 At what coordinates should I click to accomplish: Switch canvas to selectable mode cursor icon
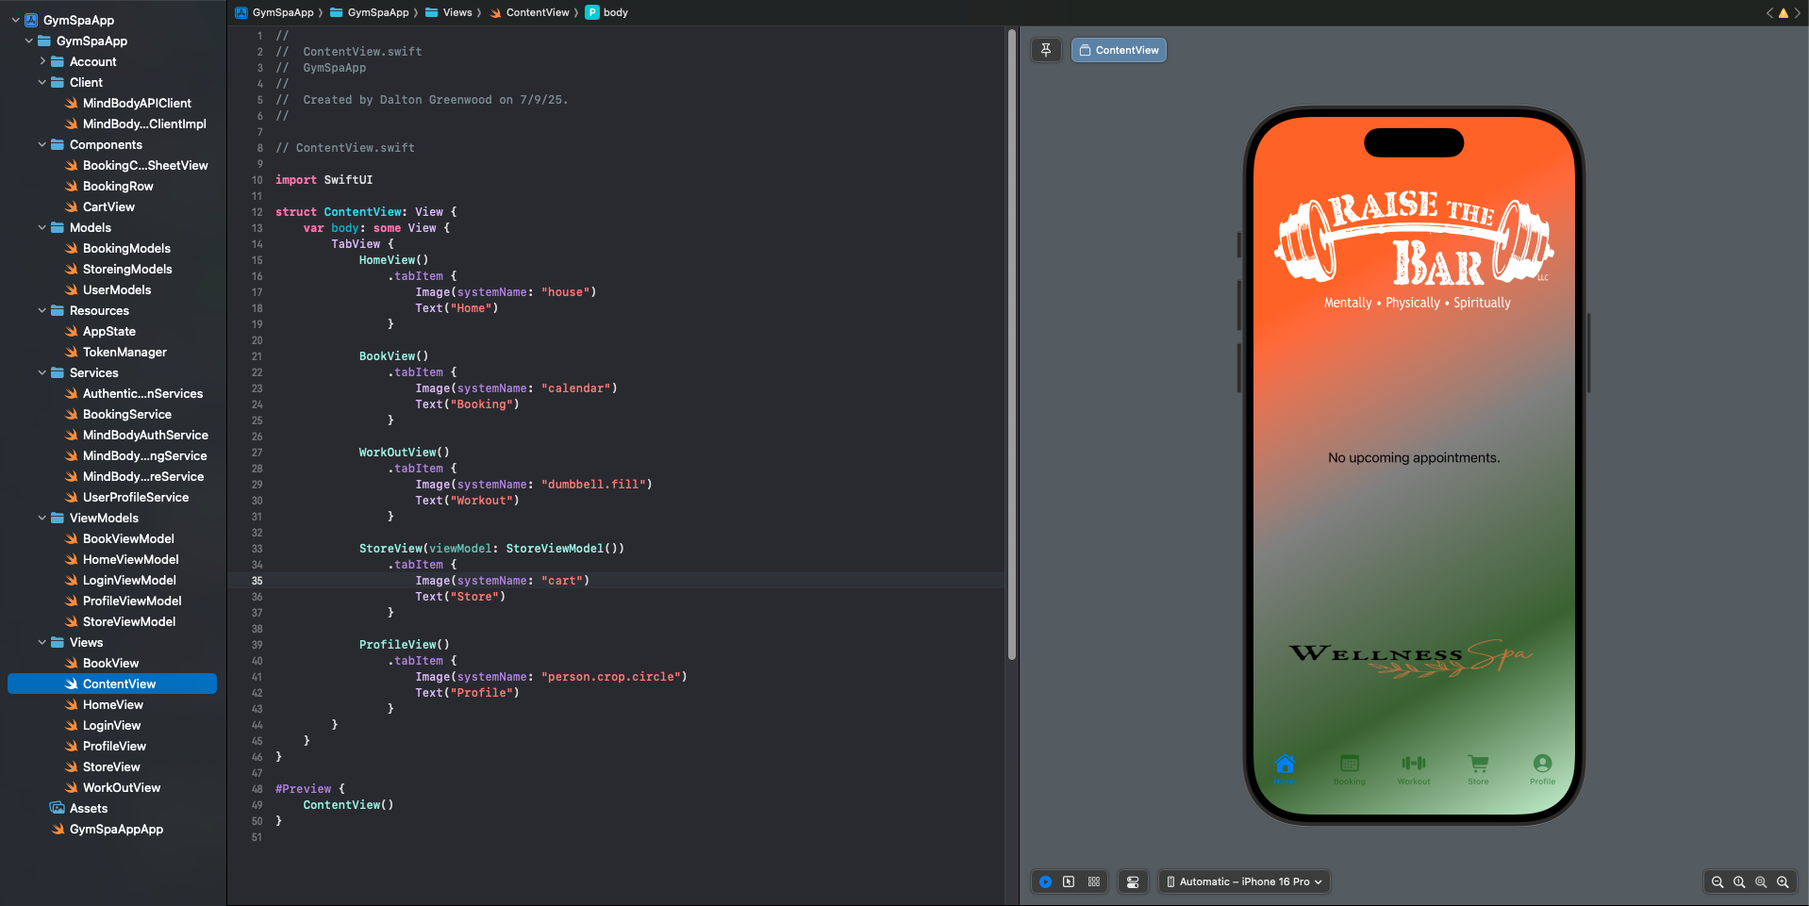(x=1069, y=881)
